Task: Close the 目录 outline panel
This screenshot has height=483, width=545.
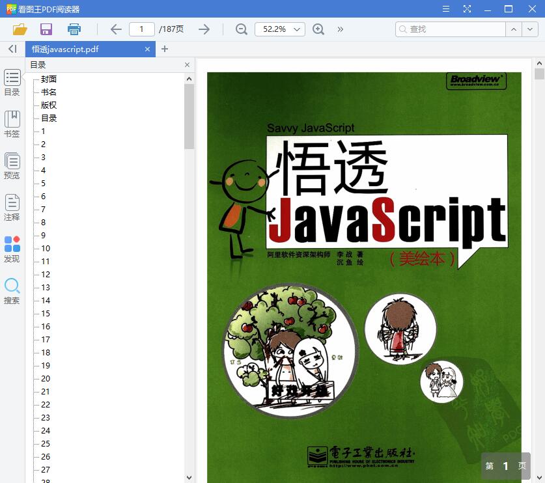Action: [x=188, y=64]
